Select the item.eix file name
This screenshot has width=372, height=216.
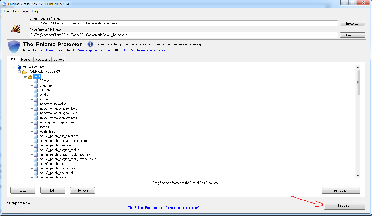[x=45, y=127]
